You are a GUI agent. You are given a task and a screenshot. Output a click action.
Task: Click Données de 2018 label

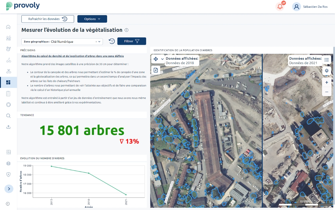[180, 63]
